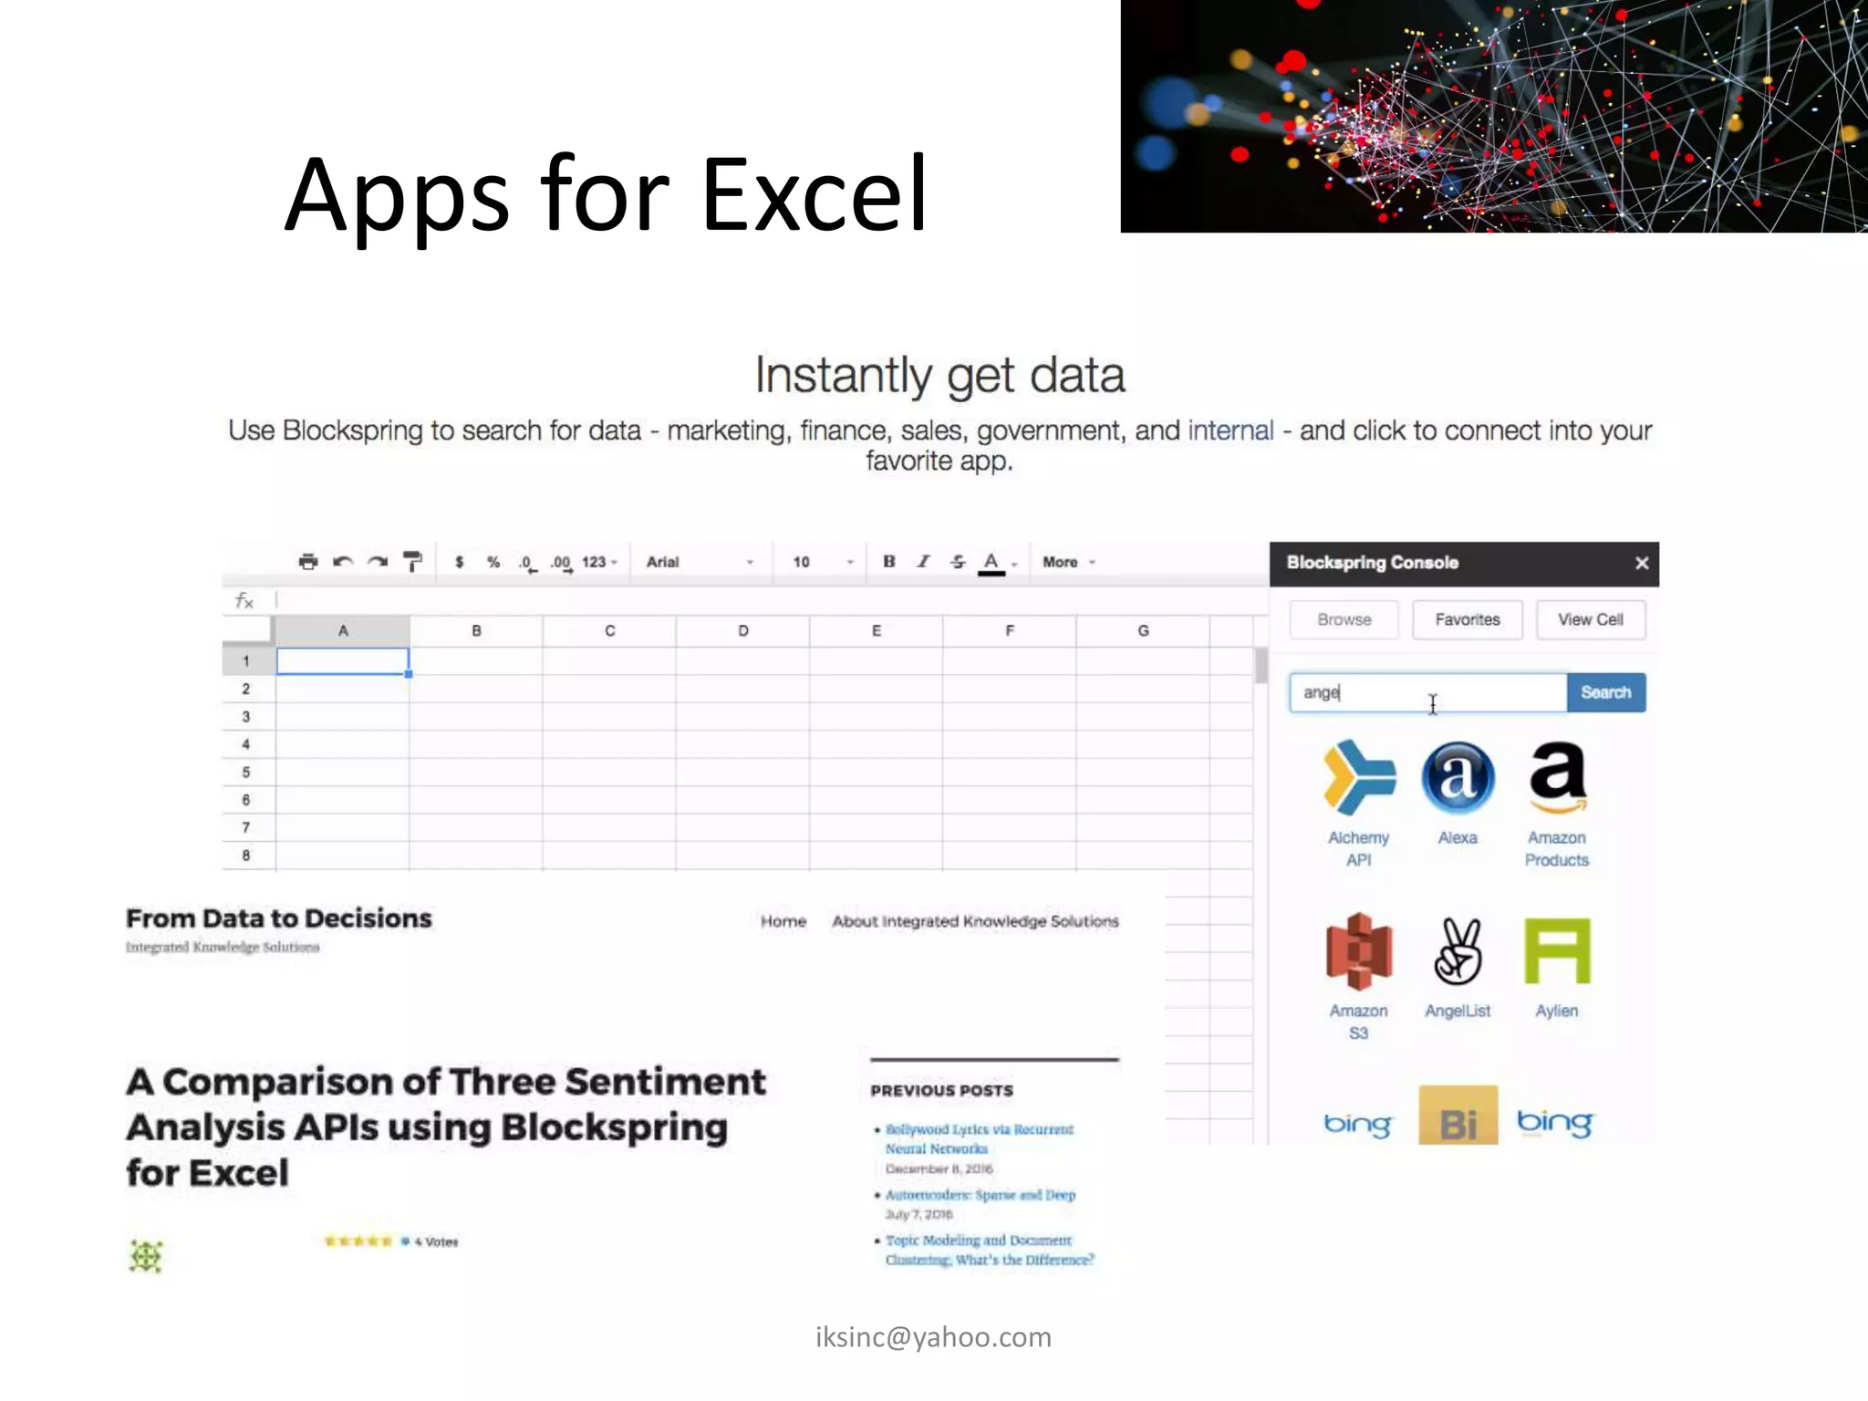Viewport: 1868px width, 1401px height.
Task: Click the print icon in toolbar
Action: click(x=308, y=562)
